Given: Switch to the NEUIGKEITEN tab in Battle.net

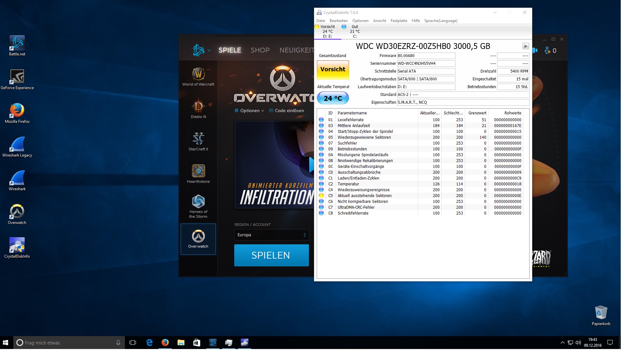Looking at the screenshot, I should [x=297, y=50].
